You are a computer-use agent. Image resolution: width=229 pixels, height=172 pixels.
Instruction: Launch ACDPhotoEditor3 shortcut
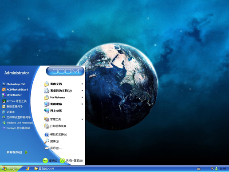click(x=15, y=89)
